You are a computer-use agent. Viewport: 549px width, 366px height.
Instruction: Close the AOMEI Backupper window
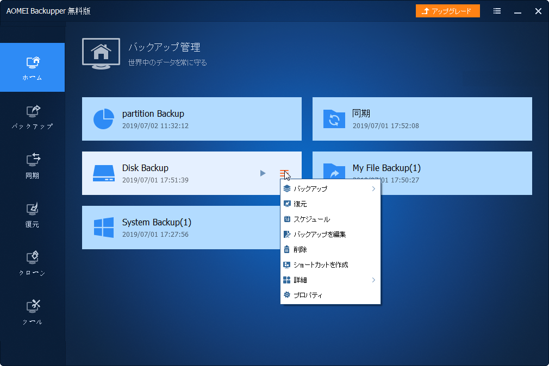click(538, 11)
